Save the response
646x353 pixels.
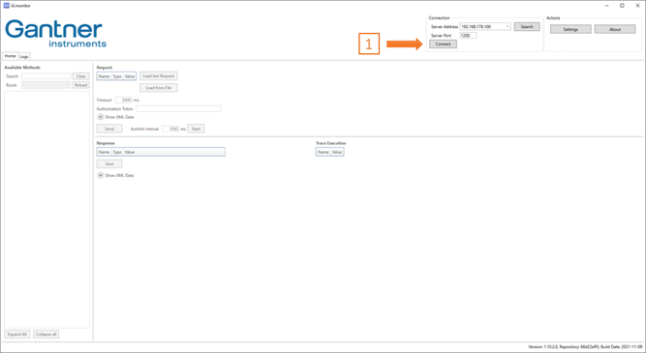pos(109,163)
